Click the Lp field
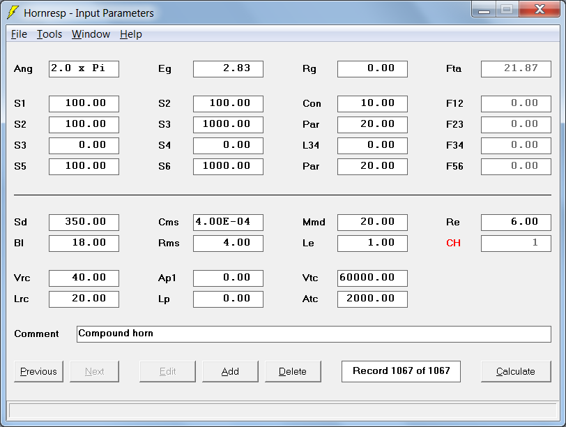 pyautogui.click(x=228, y=299)
